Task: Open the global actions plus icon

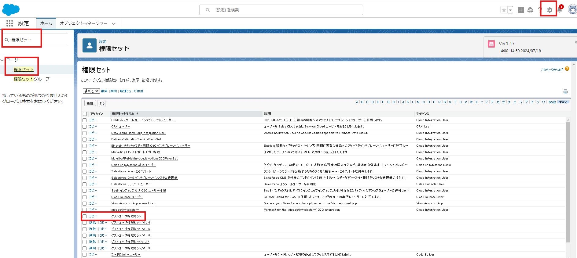Action: [521, 10]
